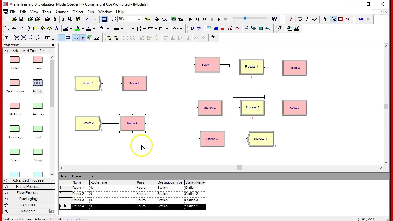Screen dimensions: 393x221
Task: Open the Flow Process panel
Action: 28,193
